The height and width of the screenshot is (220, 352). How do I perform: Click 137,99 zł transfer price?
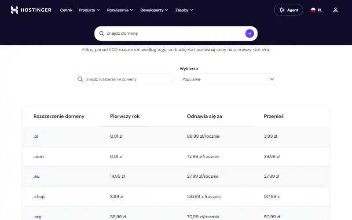[272, 196]
